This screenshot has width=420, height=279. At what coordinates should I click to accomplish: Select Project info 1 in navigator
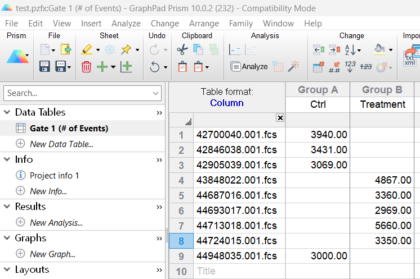pyautogui.click(x=54, y=175)
